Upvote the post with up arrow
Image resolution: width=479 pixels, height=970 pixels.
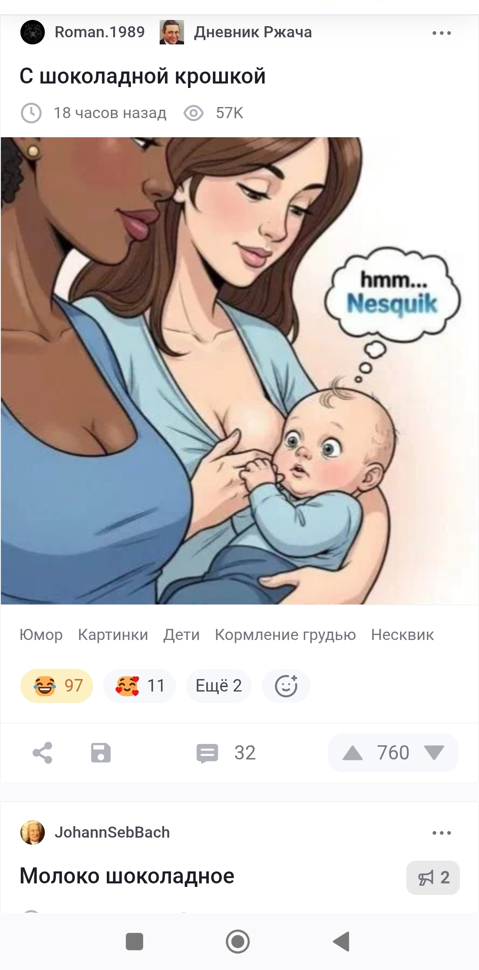click(353, 753)
